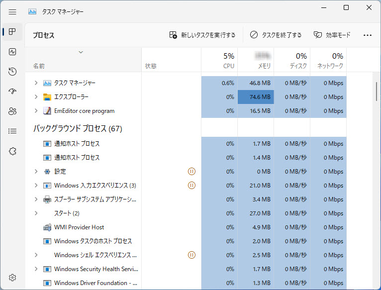Open the Startup apps page icon

pos(13,92)
